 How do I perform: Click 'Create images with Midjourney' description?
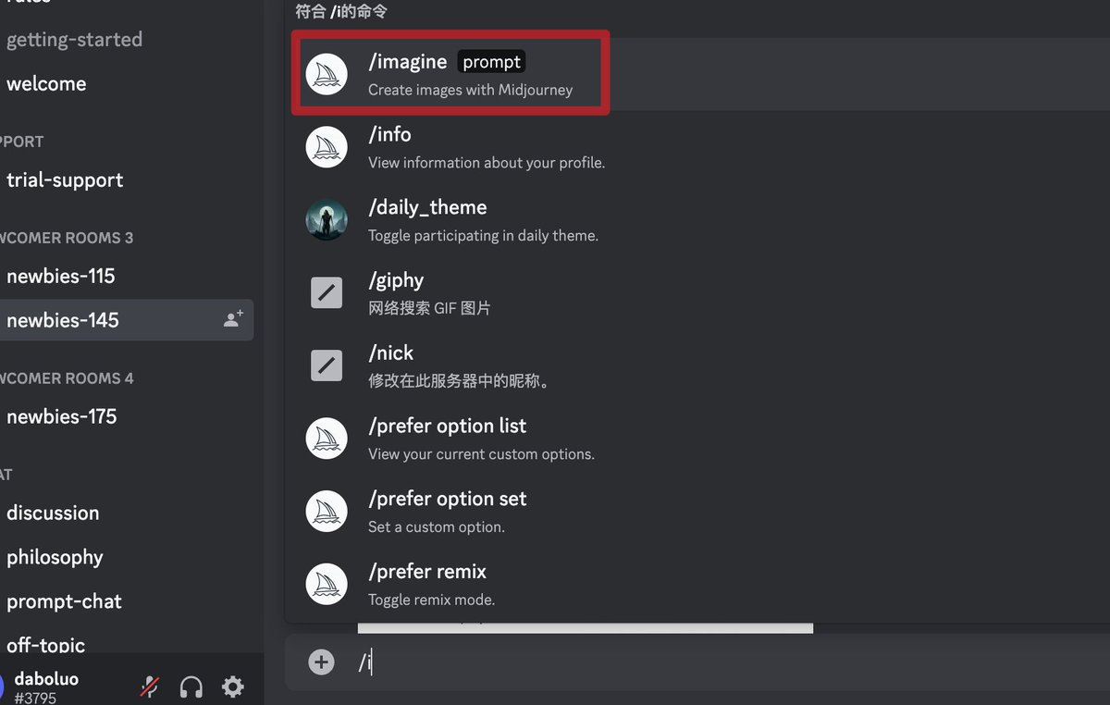point(470,90)
